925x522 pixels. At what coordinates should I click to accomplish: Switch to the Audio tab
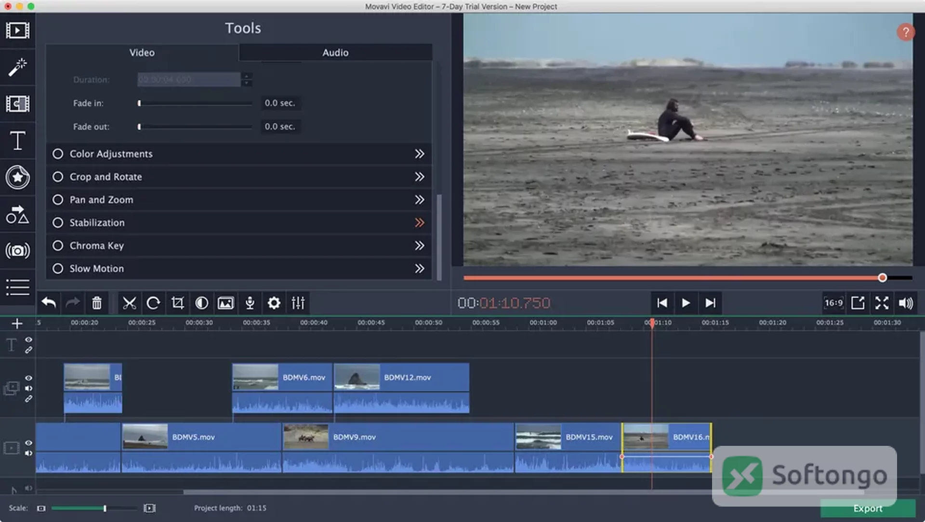[x=335, y=53]
